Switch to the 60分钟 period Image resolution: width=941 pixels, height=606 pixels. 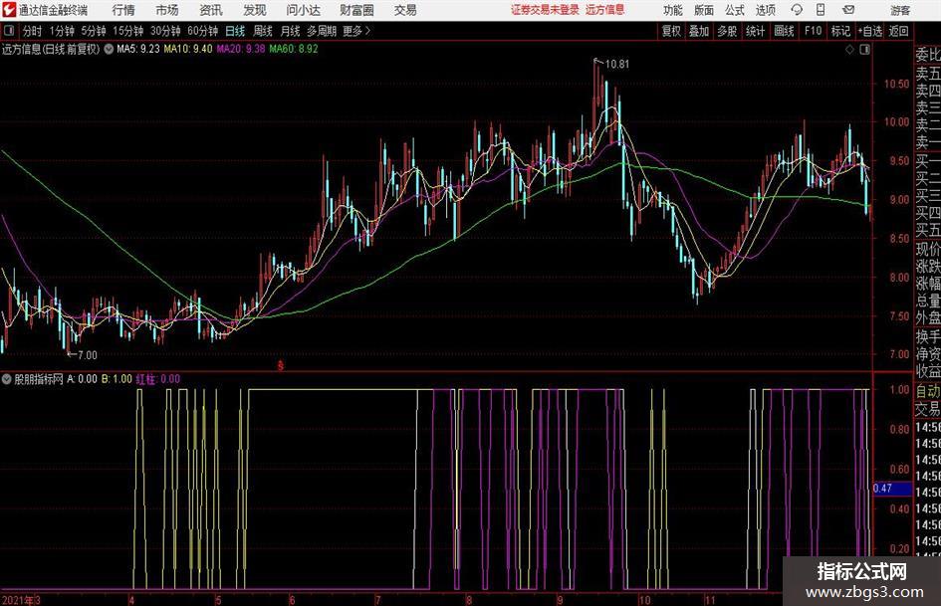pos(203,31)
